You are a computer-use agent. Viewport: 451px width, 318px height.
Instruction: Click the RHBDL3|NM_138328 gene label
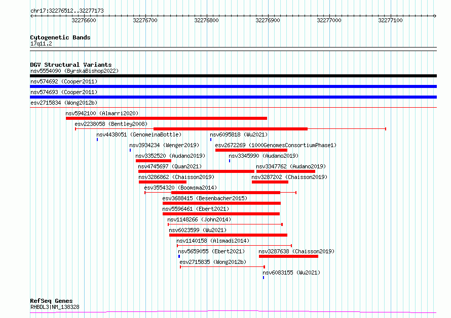55,307
